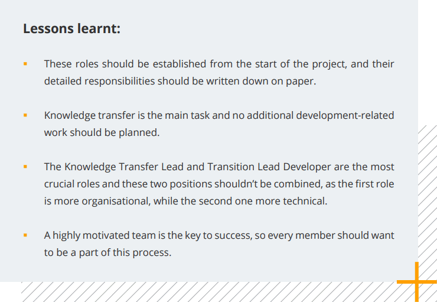Click the bullet before 'A highly motivated team'

(25, 235)
